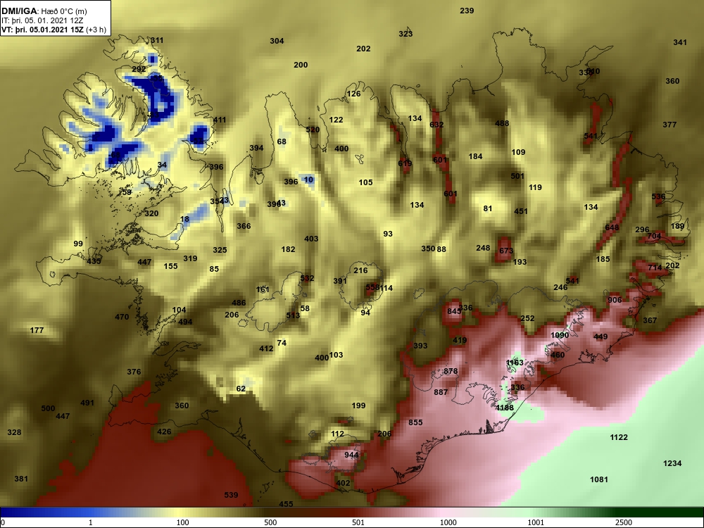
Task: Click the map value 878
Action: (x=451, y=371)
